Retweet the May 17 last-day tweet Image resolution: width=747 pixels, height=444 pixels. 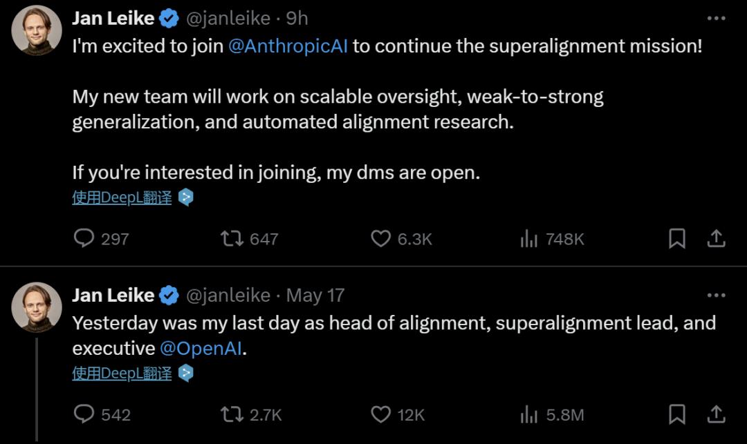point(231,414)
